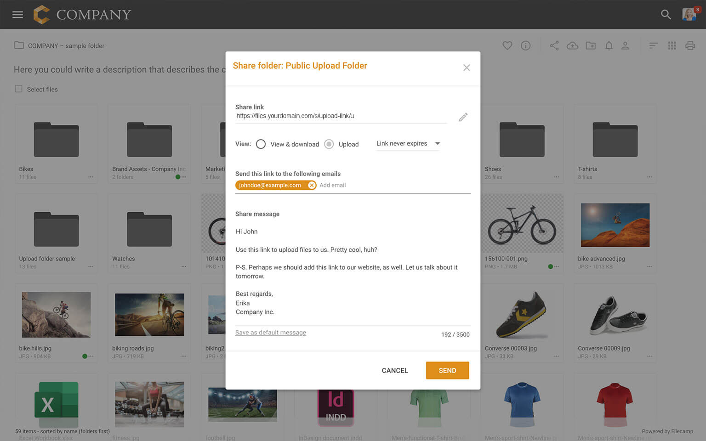Open options menu for T-shirts folder

click(649, 177)
